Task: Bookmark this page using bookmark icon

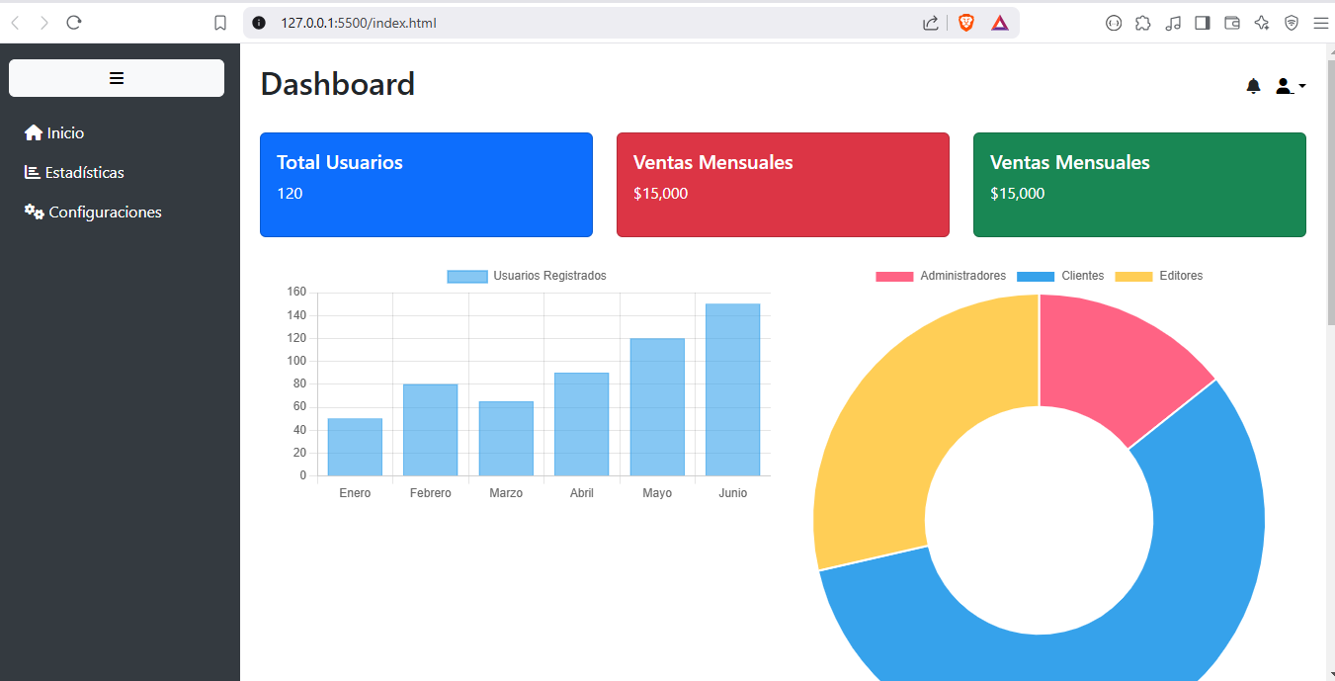Action: tap(220, 23)
